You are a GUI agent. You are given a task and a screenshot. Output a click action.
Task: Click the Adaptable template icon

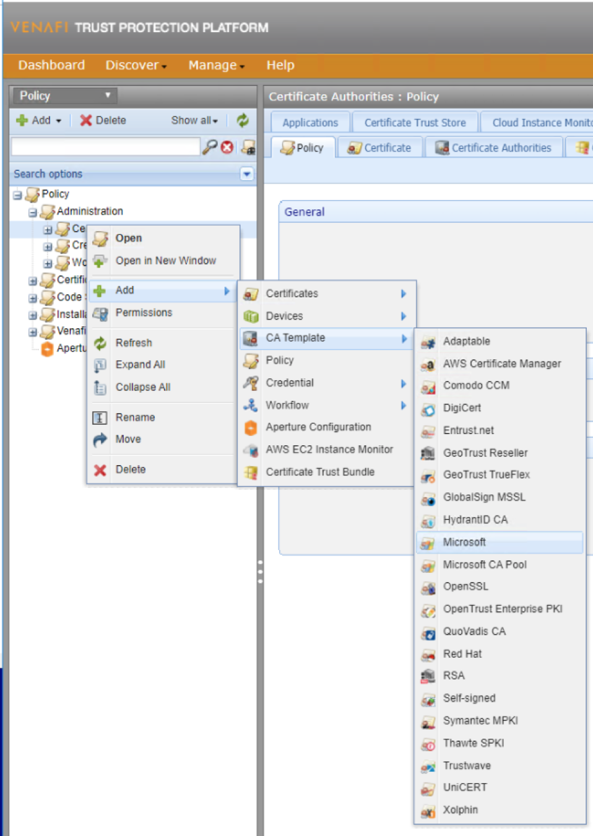point(428,342)
